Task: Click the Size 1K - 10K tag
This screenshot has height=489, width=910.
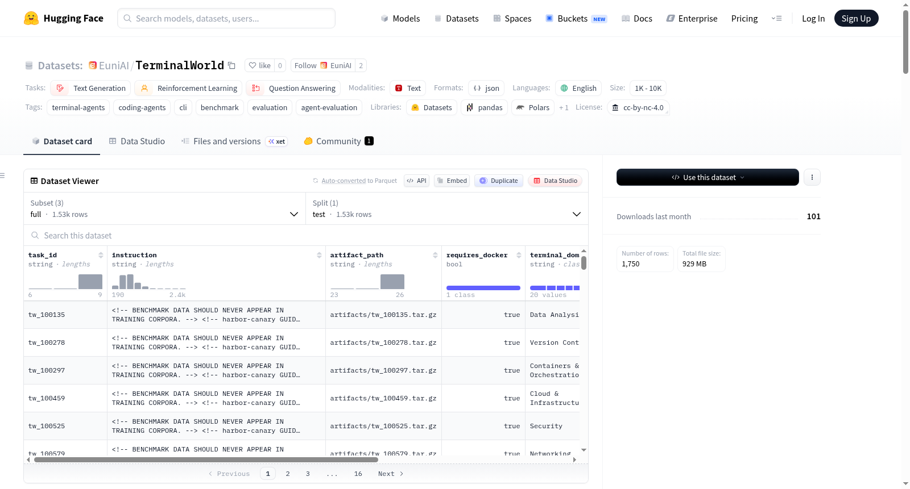Action: 648,88
